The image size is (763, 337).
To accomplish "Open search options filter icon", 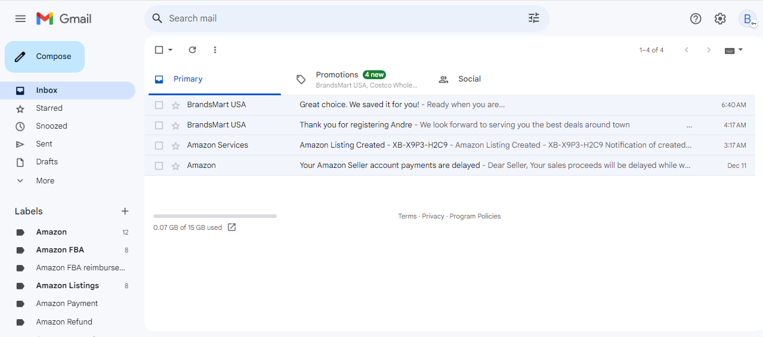I will click(534, 18).
